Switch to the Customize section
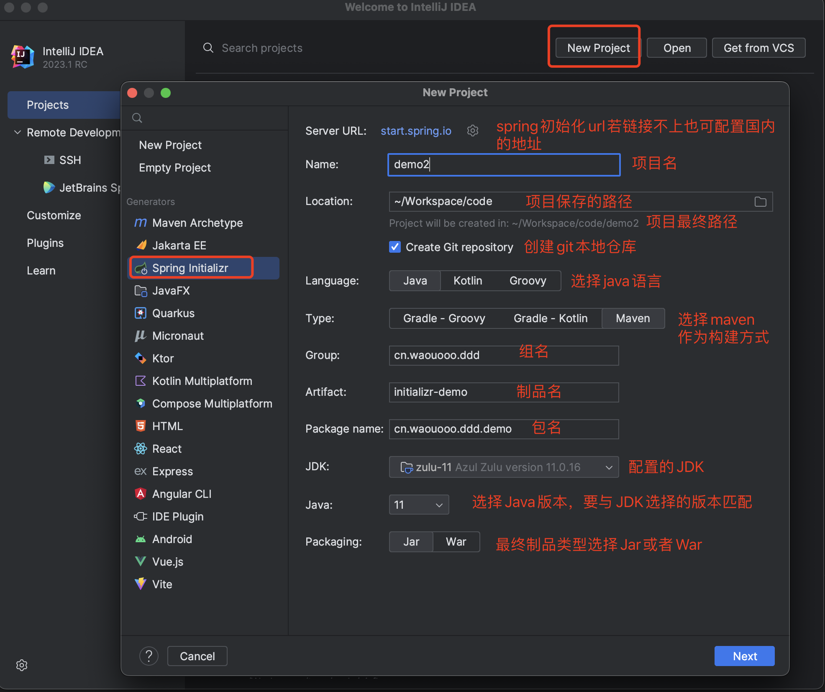The width and height of the screenshot is (825, 692). click(x=54, y=215)
